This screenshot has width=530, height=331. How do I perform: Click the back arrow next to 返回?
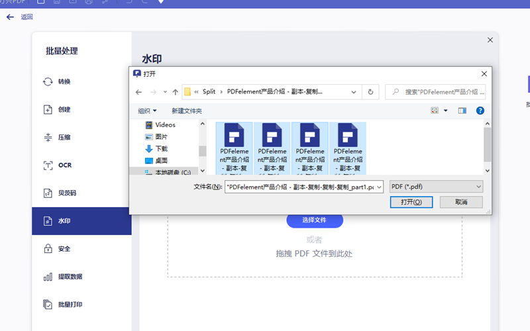(x=10, y=17)
